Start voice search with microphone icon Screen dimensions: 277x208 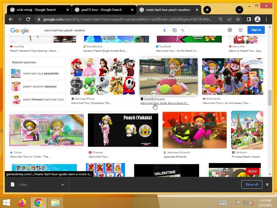coord(164,30)
